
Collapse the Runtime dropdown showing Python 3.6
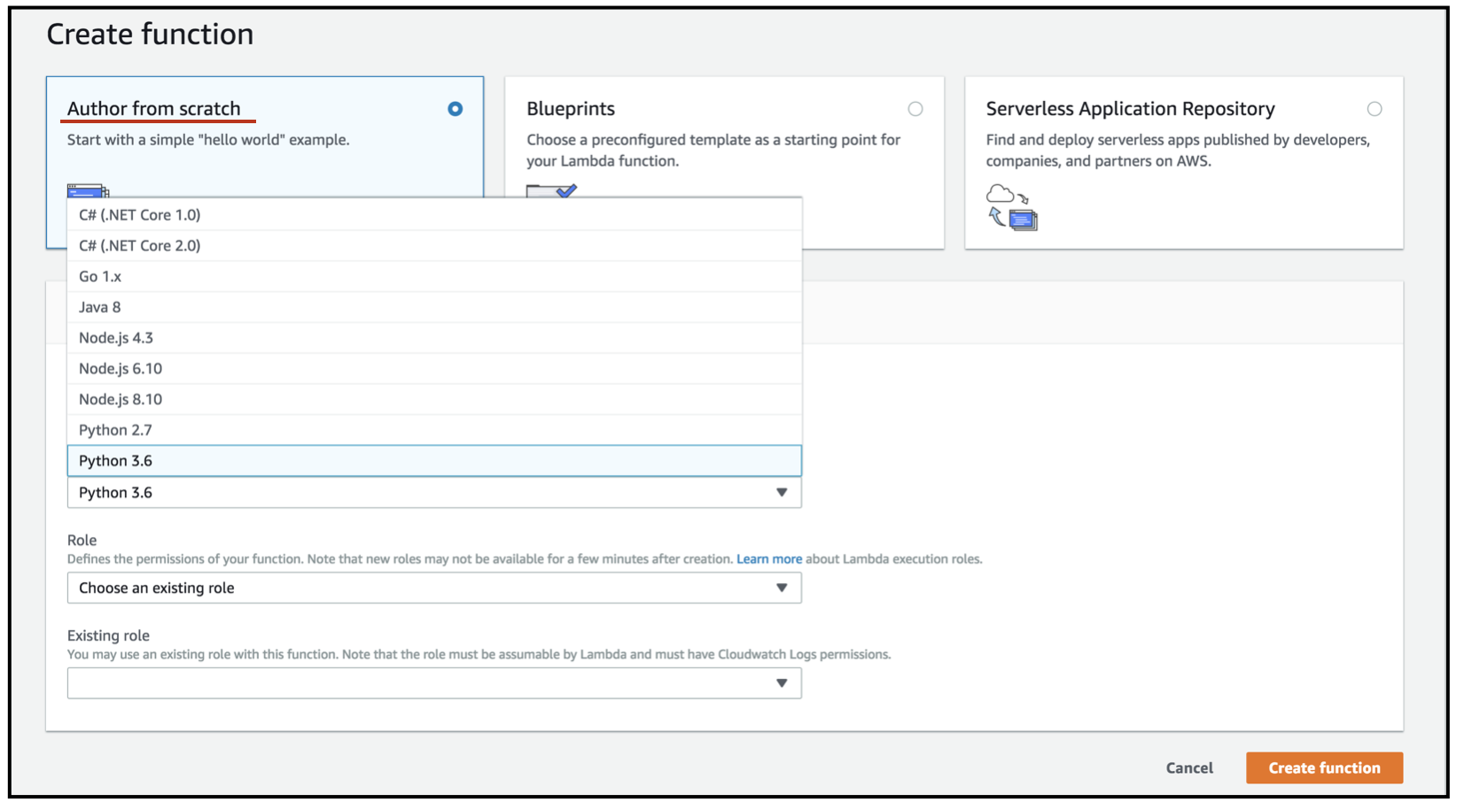(x=434, y=493)
